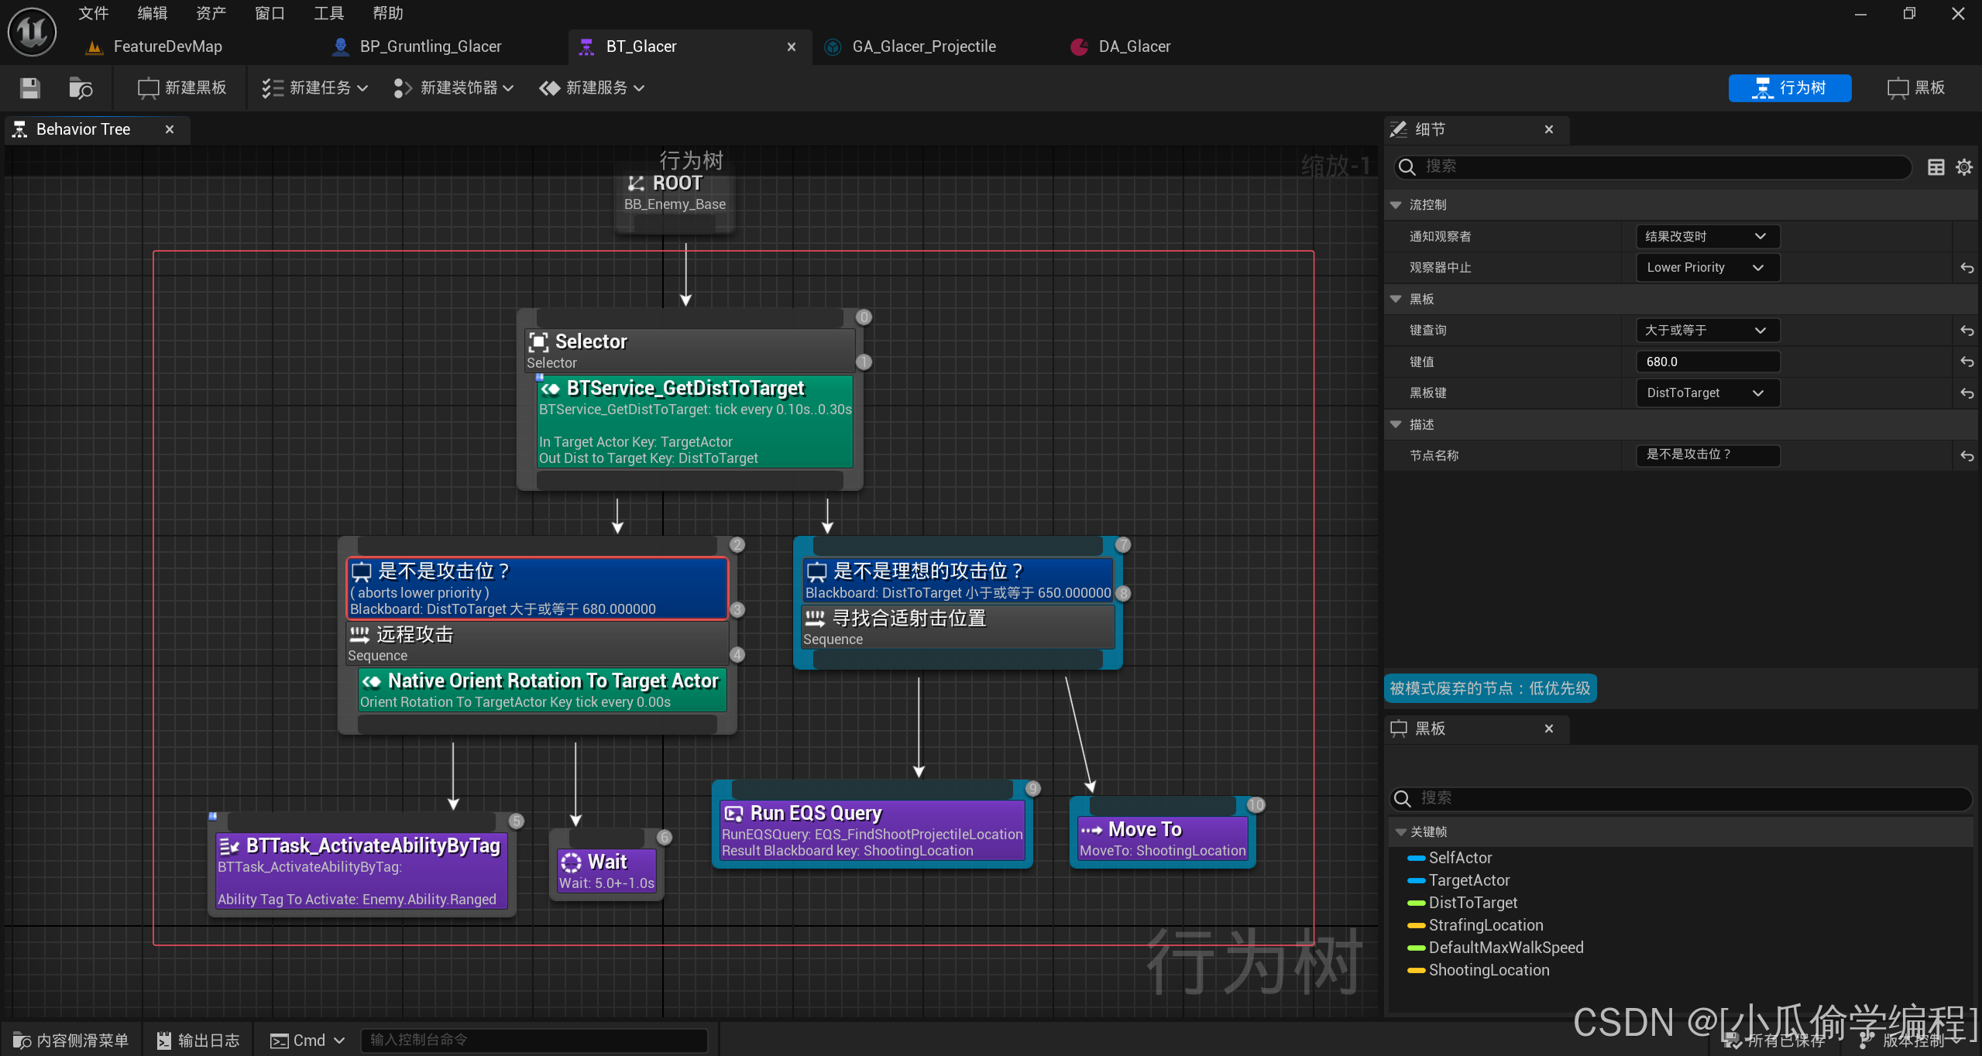The image size is (1982, 1056).
Task: Click the 新建黑板 button
Action: (182, 88)
